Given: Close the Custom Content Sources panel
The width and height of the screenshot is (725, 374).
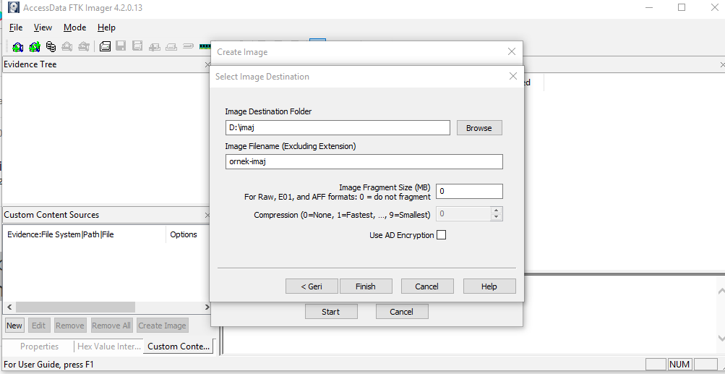Looking at the screenshot, I should (207, 216).
